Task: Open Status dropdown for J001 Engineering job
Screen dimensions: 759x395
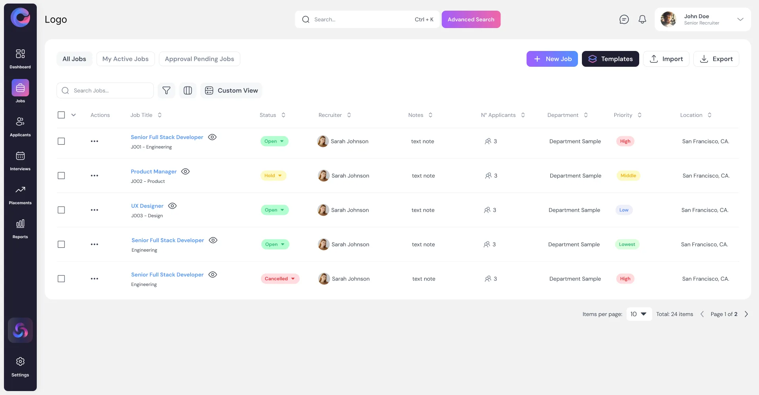Action: click(274, 141)
